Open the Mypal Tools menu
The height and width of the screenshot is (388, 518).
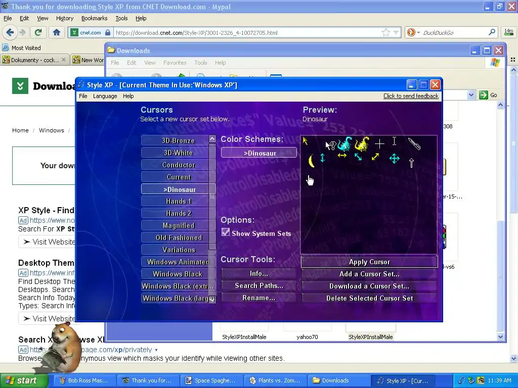[121, 19]
